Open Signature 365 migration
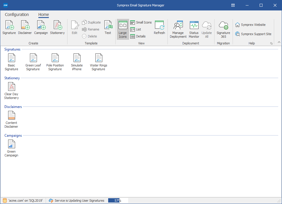The width and height of the screenshot is (282, 204). (223, 29)
